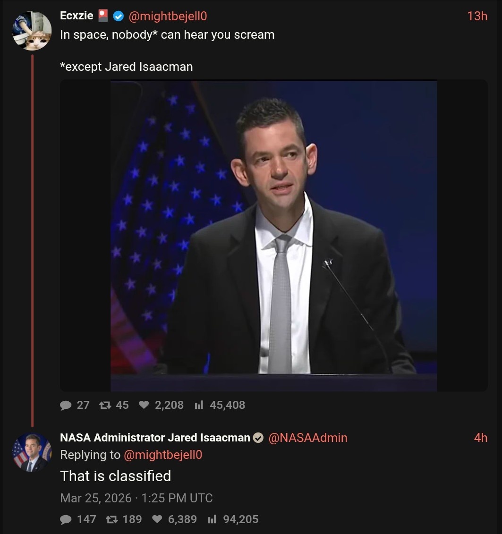Open the @NASAAdmin handle link
The width and height of the screenshot is (502, 534).
pyautogui.click(x=308, y=438)
